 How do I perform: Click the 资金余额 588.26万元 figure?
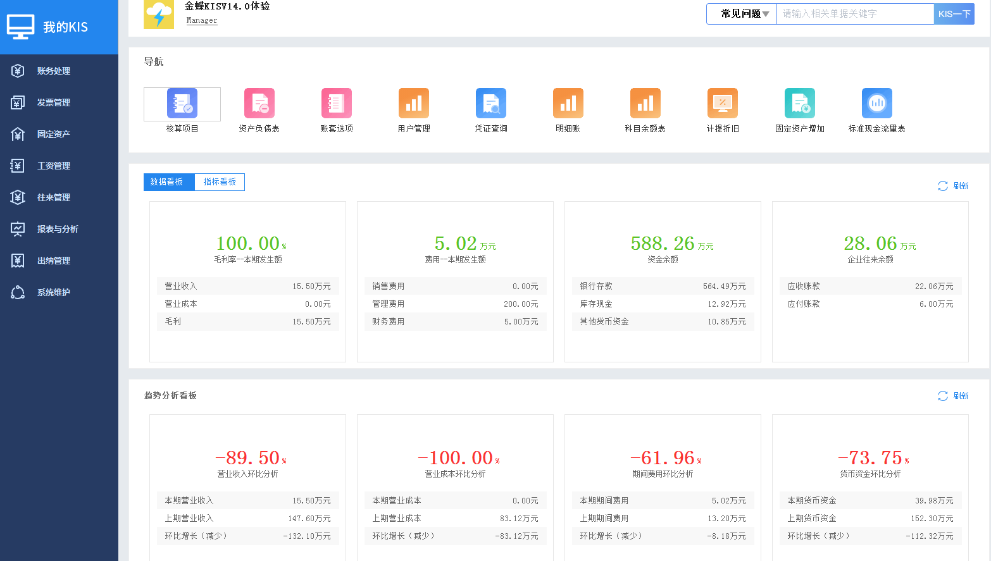coord(672,244)
